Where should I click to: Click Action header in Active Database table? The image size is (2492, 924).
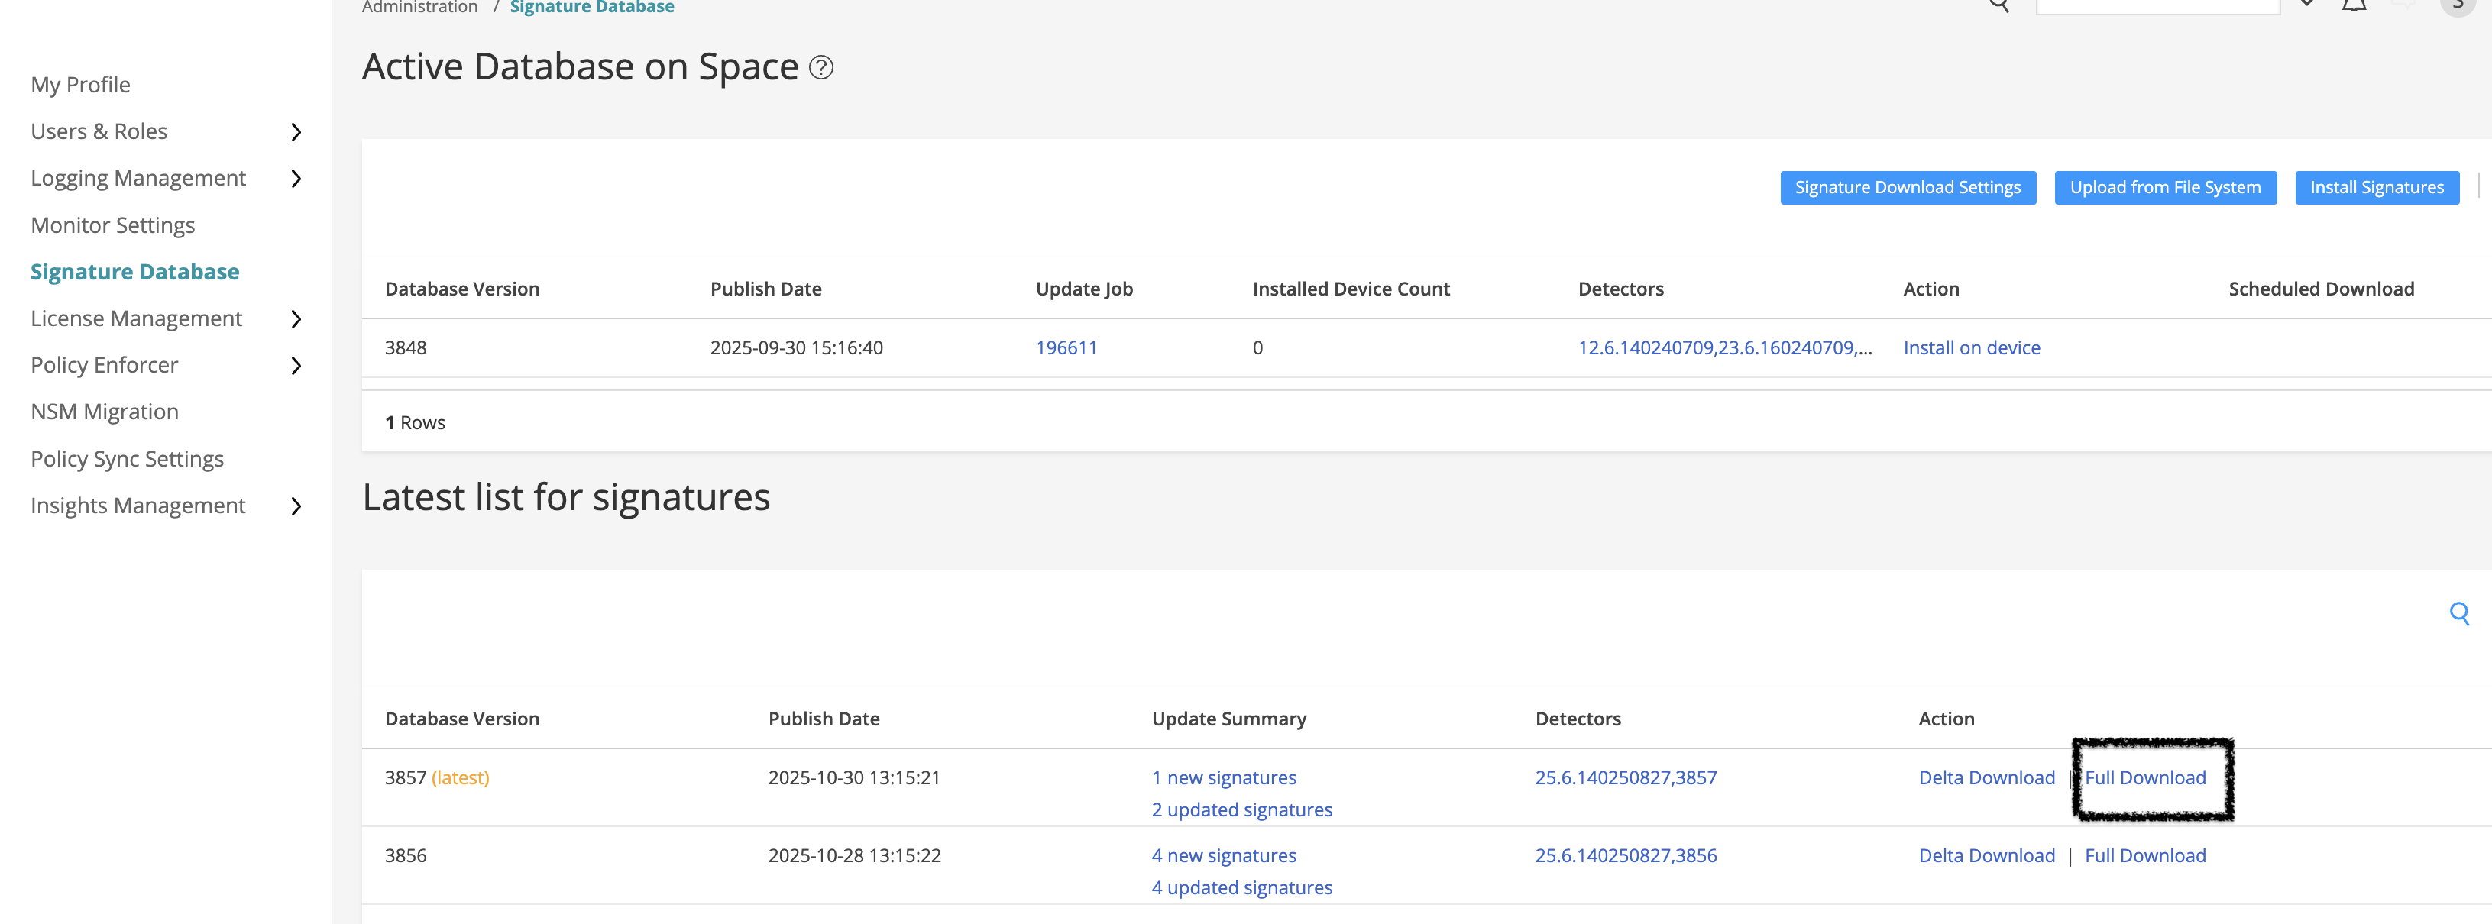tap(1931, 289)
